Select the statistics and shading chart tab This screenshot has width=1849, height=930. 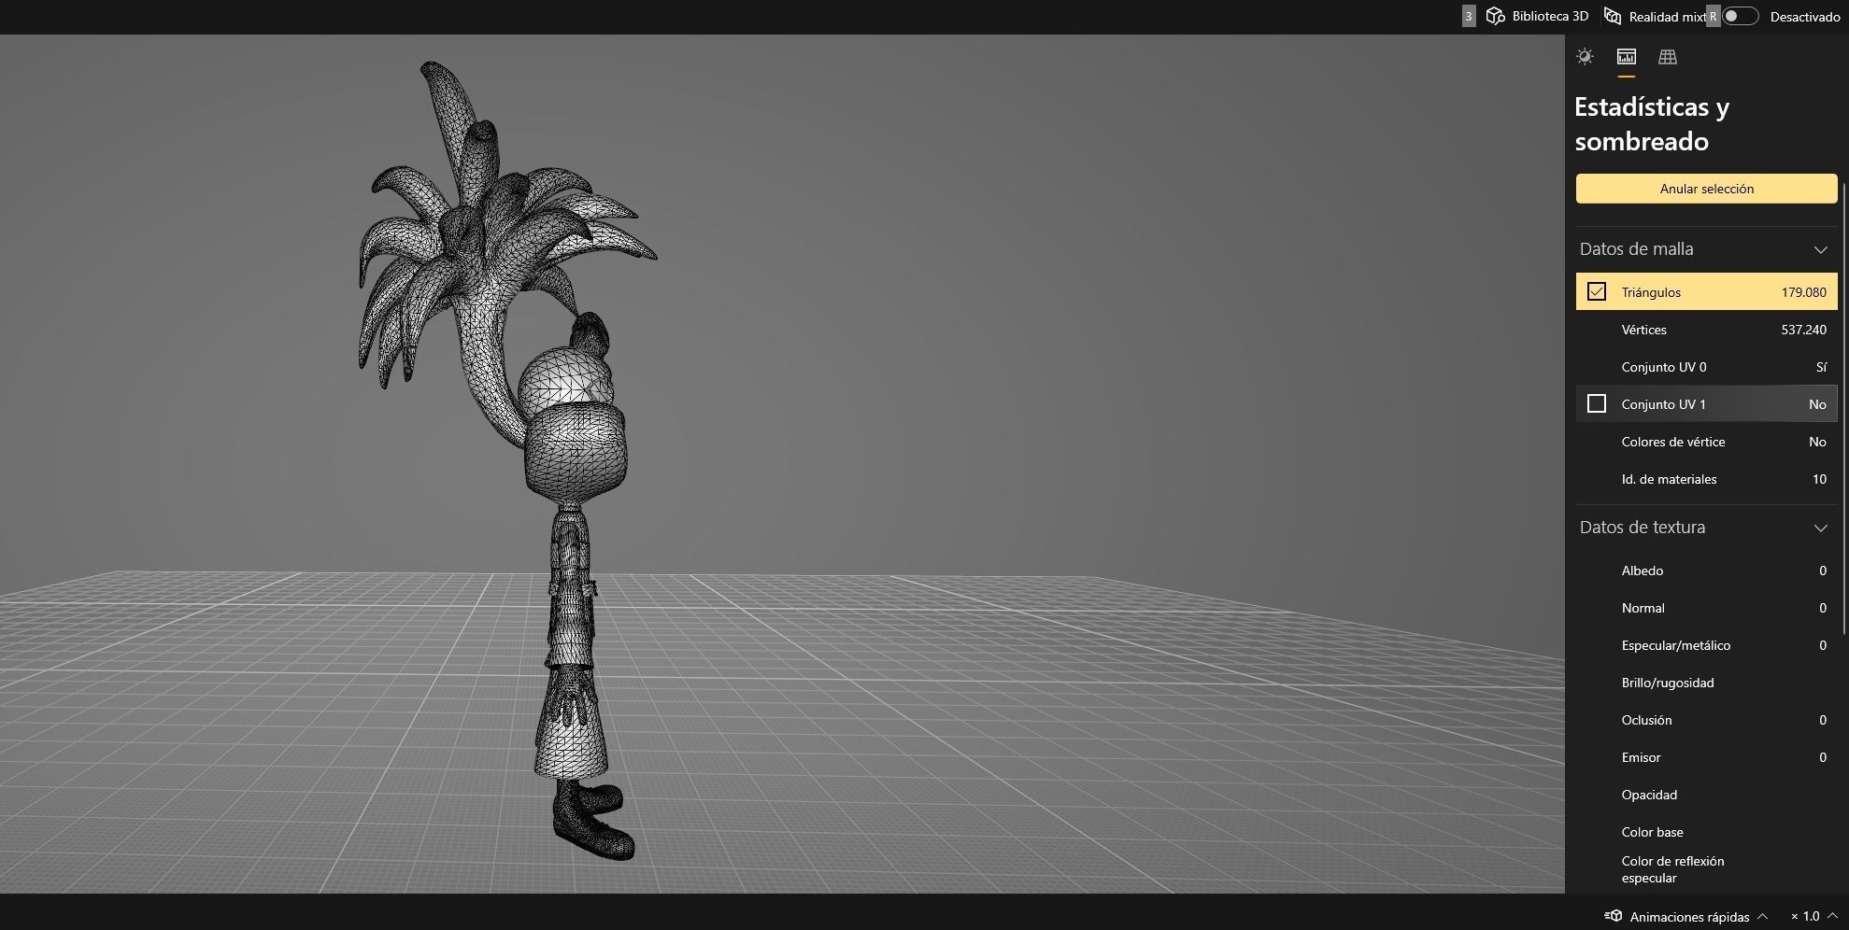(x=1626, y=57)
